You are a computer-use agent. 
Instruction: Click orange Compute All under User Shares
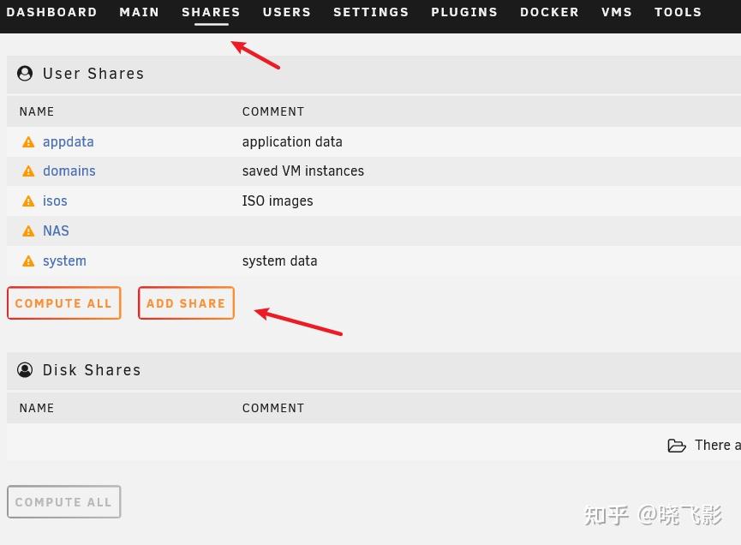point(63,303)
